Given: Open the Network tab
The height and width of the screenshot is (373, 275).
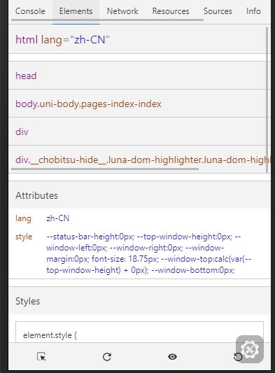Looking at the screenshot, I should tap(122, 11).
